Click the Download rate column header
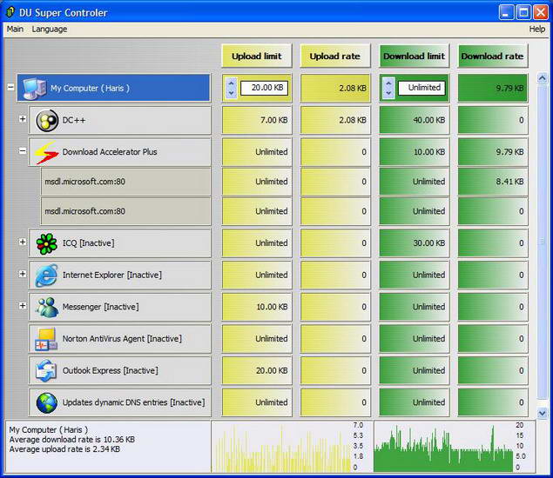Screen dimensions: 553x478 pyautogui.click(x=492, y=56)
